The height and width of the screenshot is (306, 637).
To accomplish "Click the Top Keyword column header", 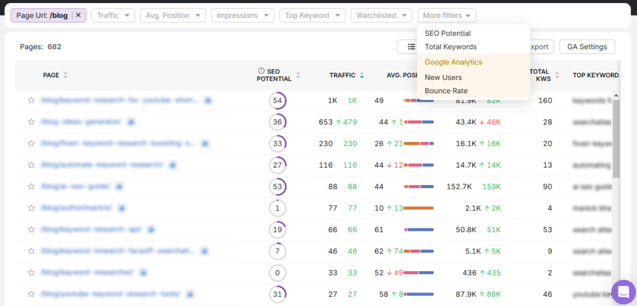I will click(x=595, y=75).
